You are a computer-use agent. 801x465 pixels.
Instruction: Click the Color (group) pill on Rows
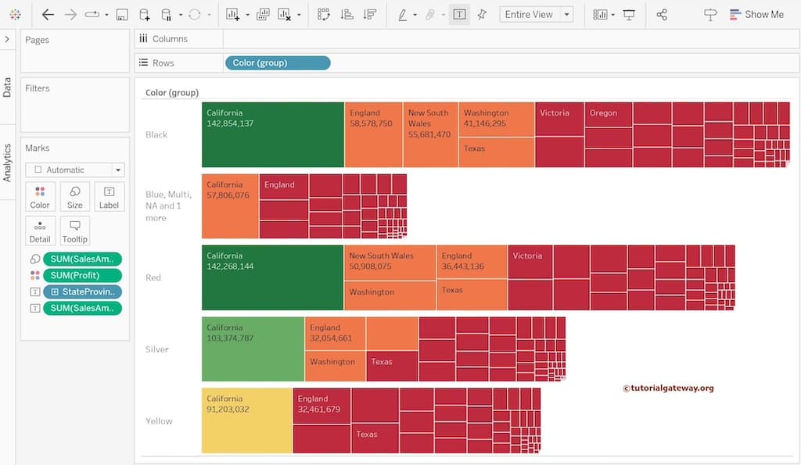point(277,63)
